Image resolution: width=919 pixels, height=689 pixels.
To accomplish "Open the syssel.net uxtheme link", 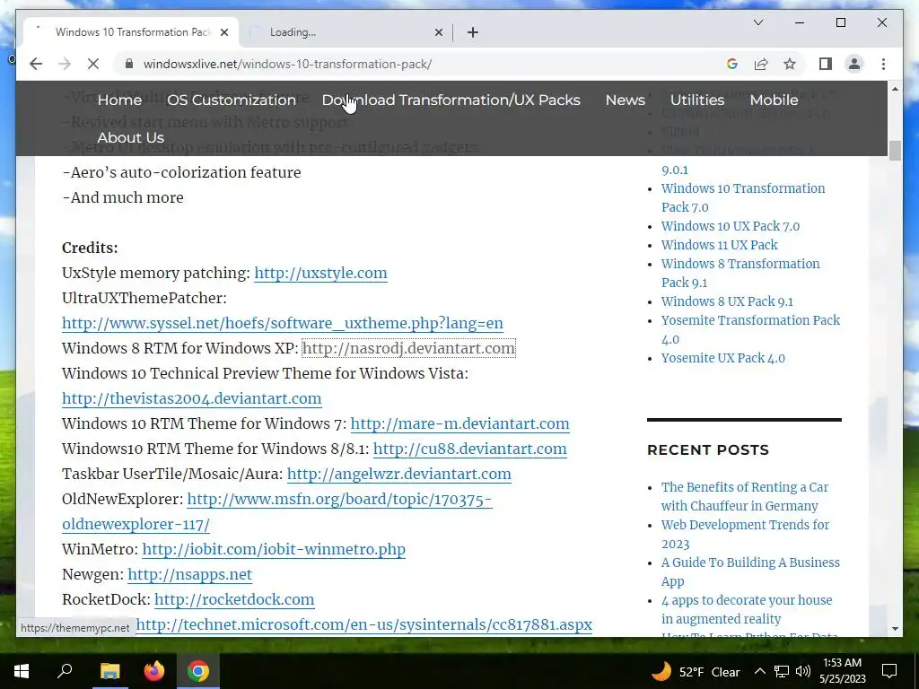I will coord(283,323).
